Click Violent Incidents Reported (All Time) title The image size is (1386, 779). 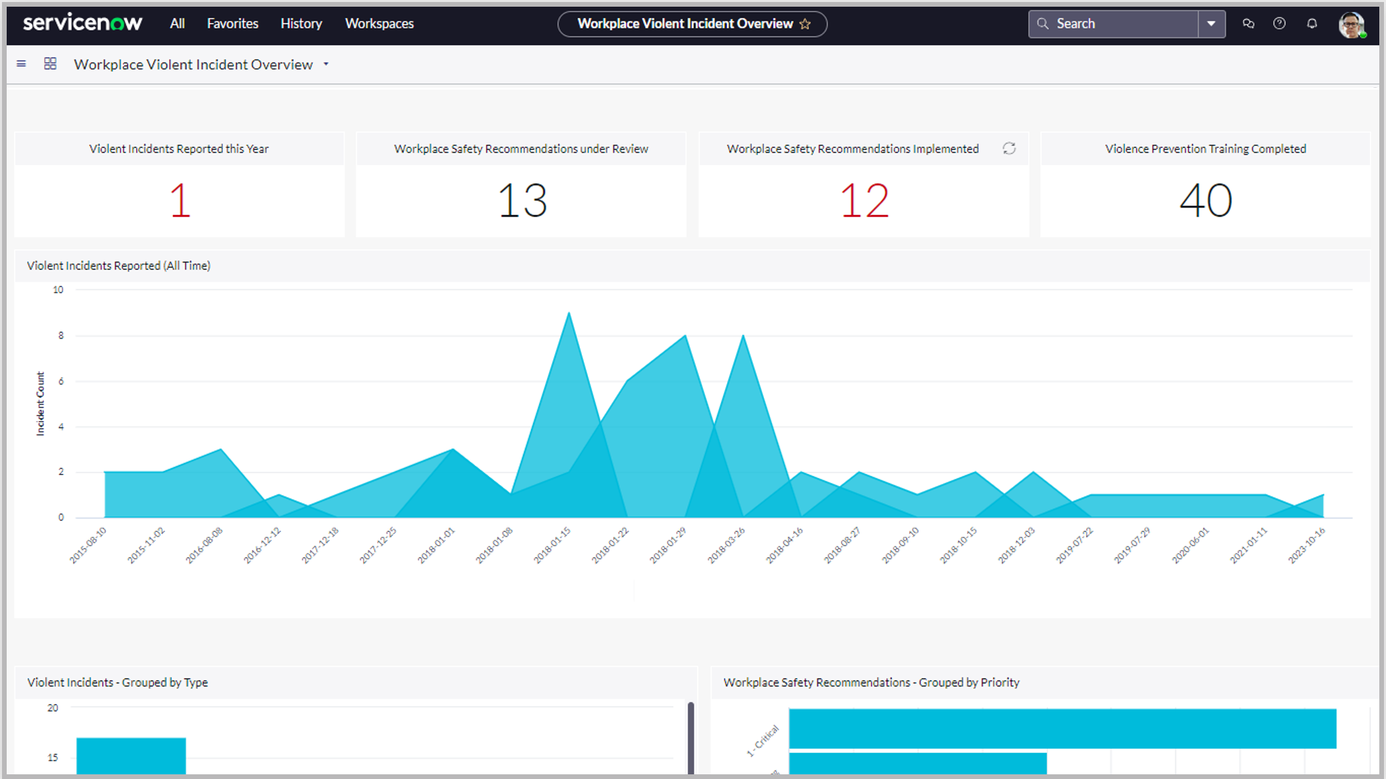pos(119,266)
